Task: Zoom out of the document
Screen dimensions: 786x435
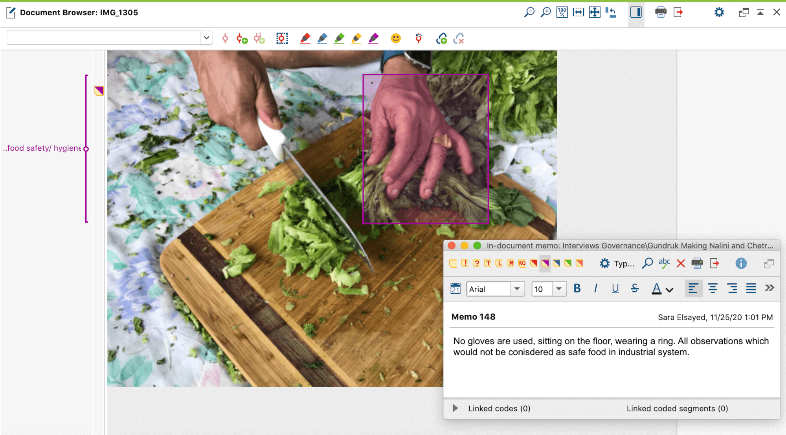Action: (x=529, y=12)
